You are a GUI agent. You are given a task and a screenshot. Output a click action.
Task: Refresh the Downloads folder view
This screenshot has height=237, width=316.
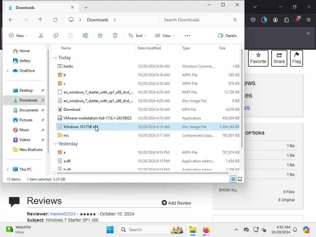(55, 20)
